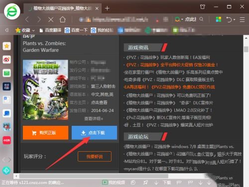Screen dimensions: 249x187
Task: Open a new tab with plus button
Action: [107, 8]
